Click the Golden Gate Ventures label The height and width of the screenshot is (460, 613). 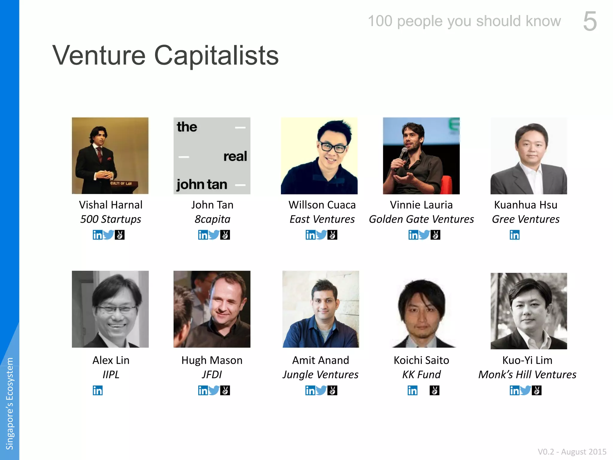[x=421, y=219]
